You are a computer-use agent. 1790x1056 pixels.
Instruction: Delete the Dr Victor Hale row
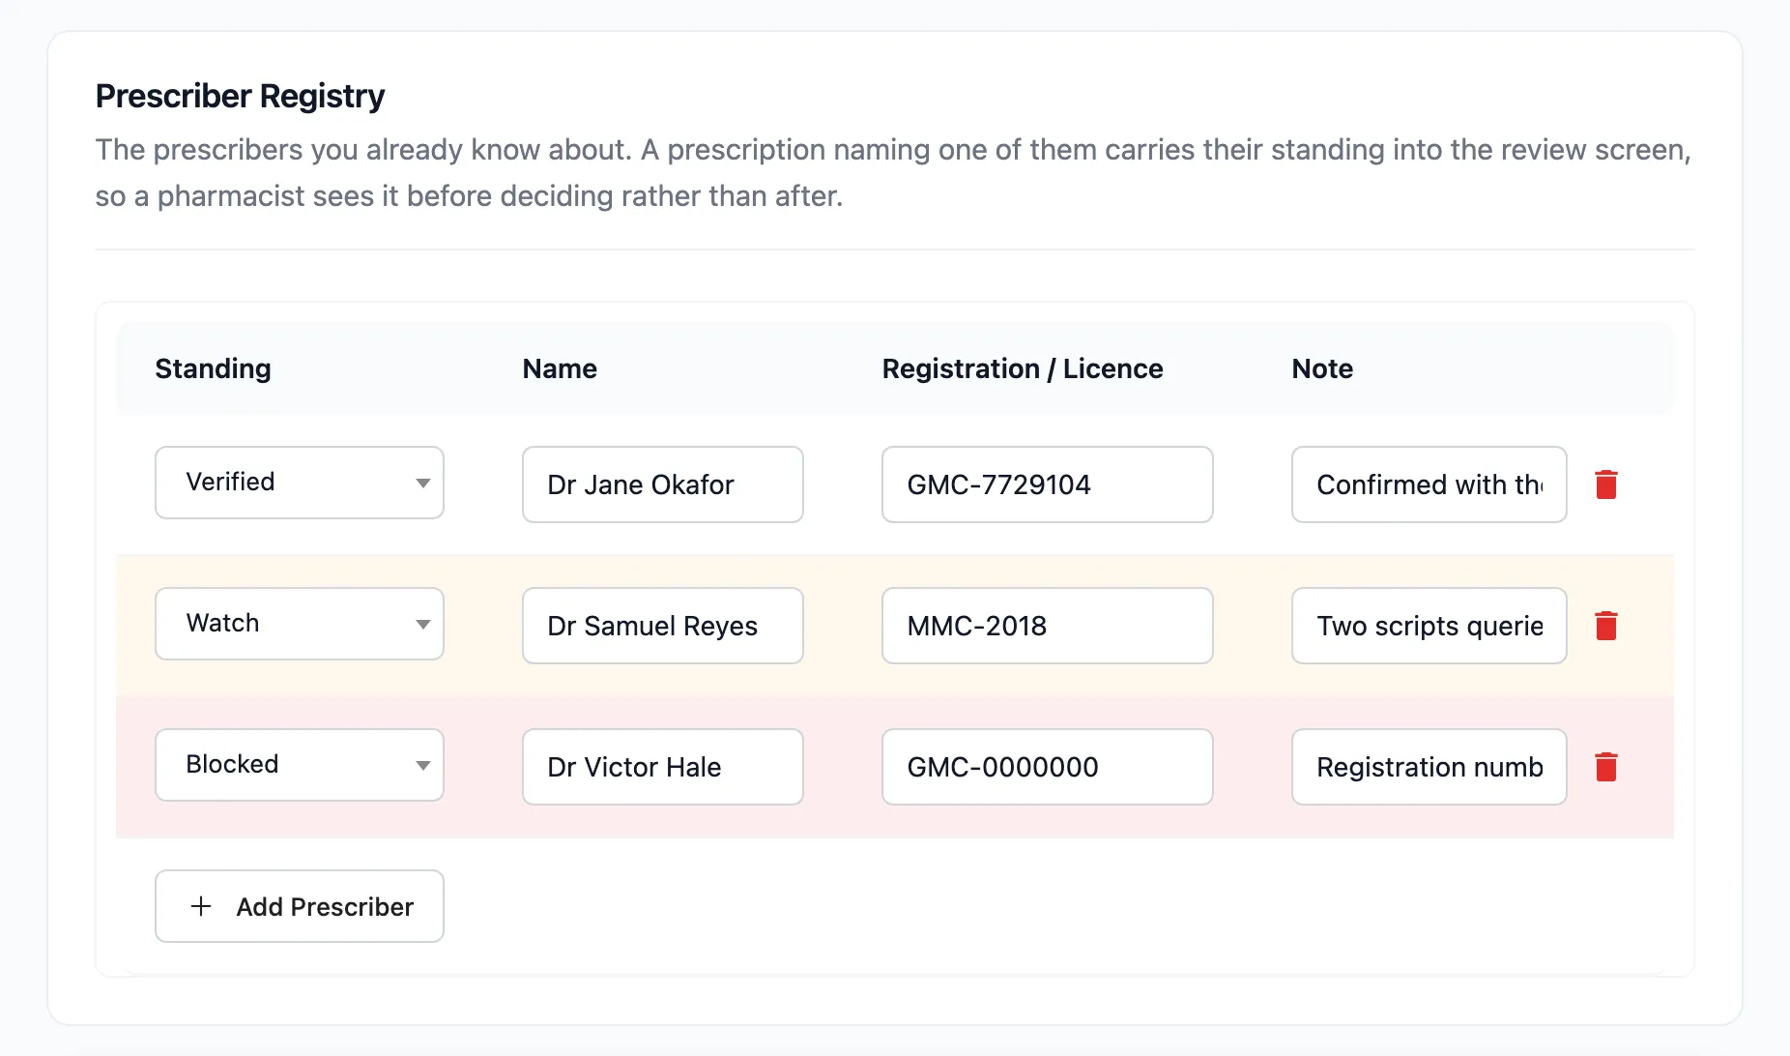click(x=1605, y=767)
